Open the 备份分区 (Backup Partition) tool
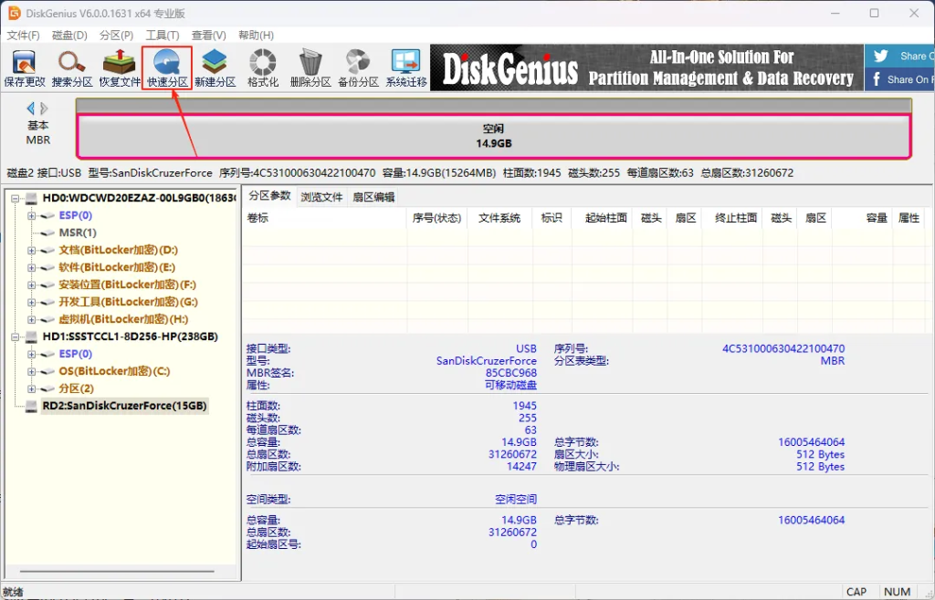The width and height of the screenshot is (935, 600). 358,67
